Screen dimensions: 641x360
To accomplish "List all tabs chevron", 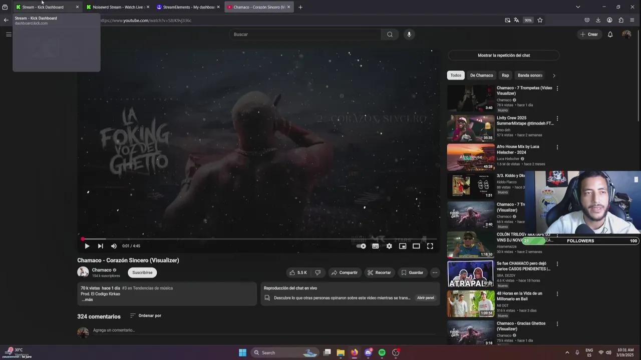I will (x=578, y=7).
